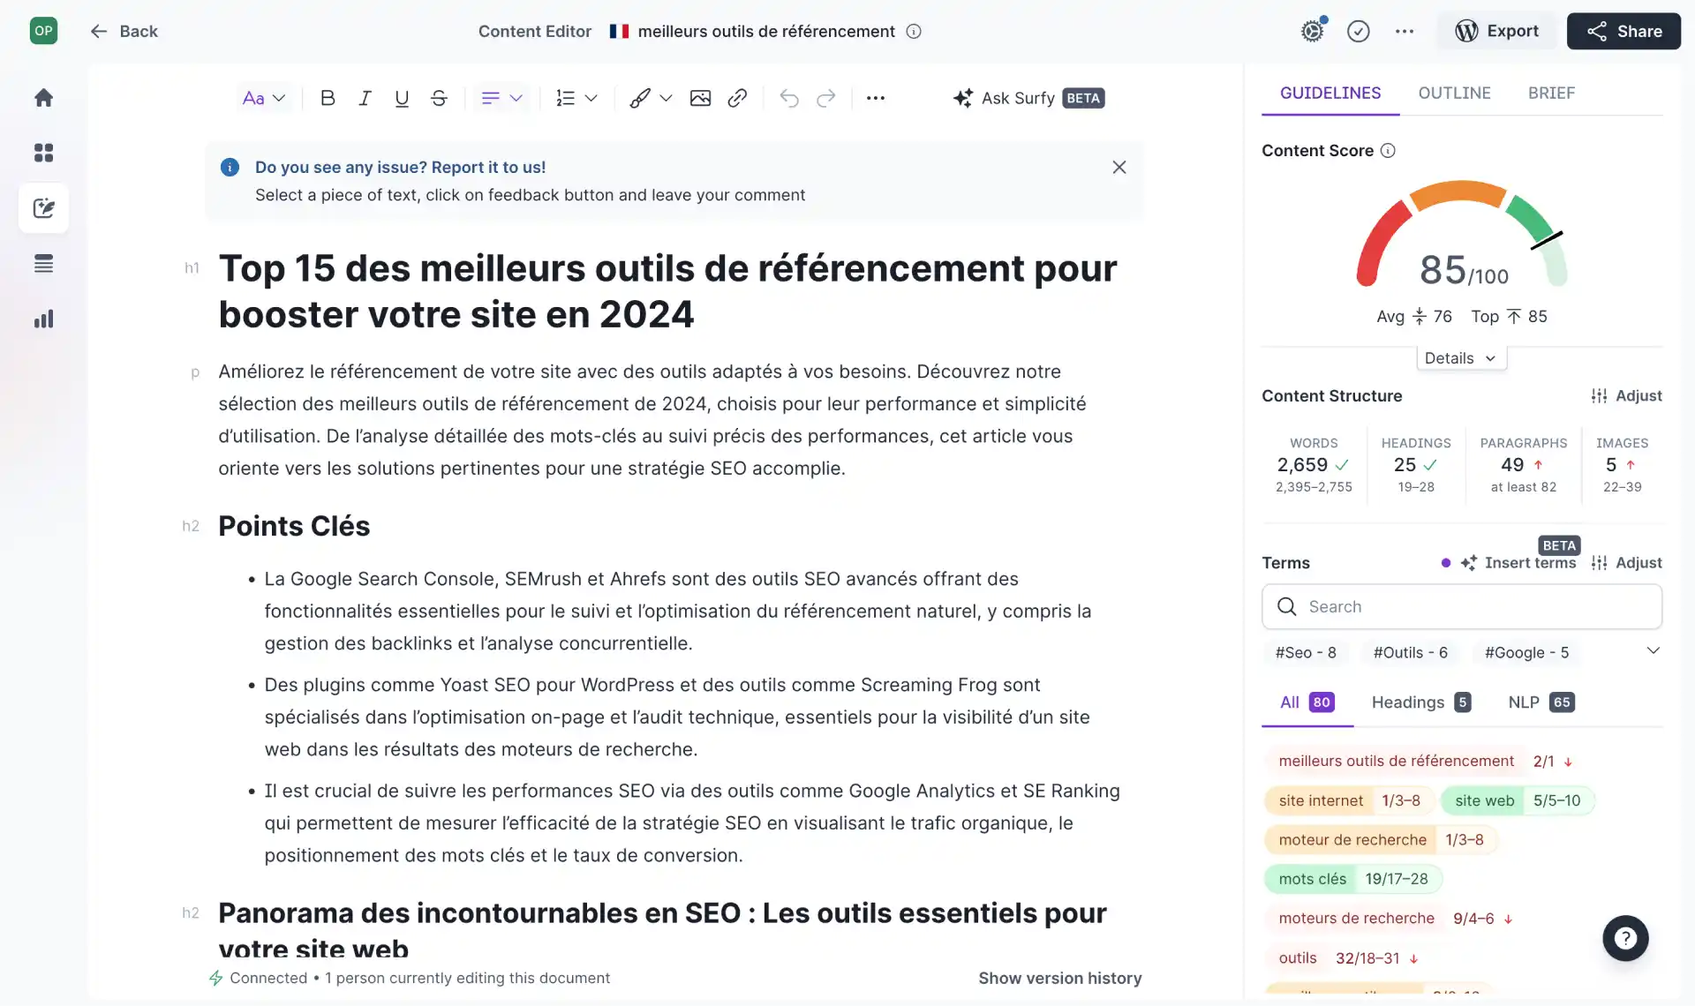Adjust the Terms settings

coord(1626,562)
